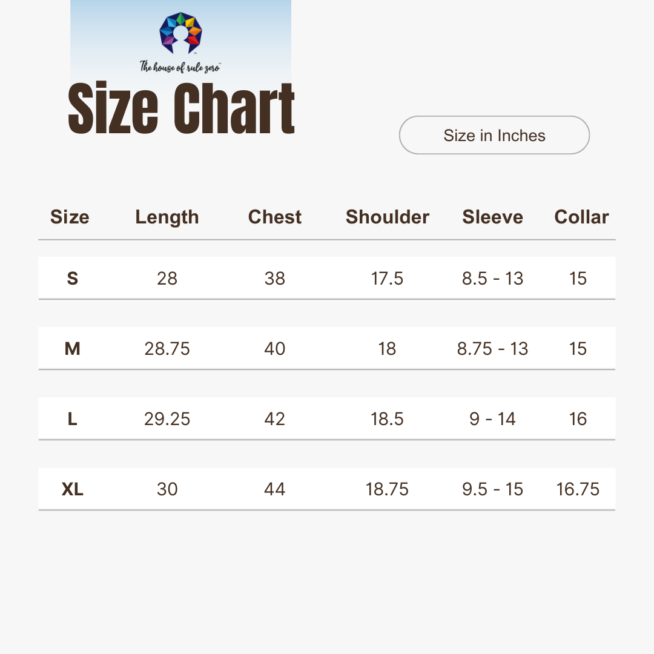Click the S size row label

(x=73, y=278)
